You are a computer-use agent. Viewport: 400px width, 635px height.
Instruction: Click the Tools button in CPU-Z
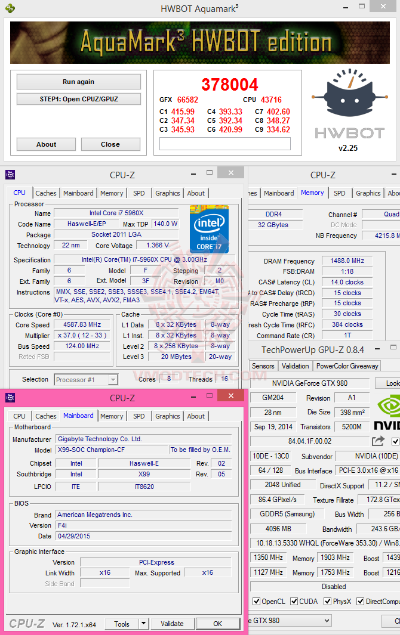pyautogui.click(x=122, y=624)
